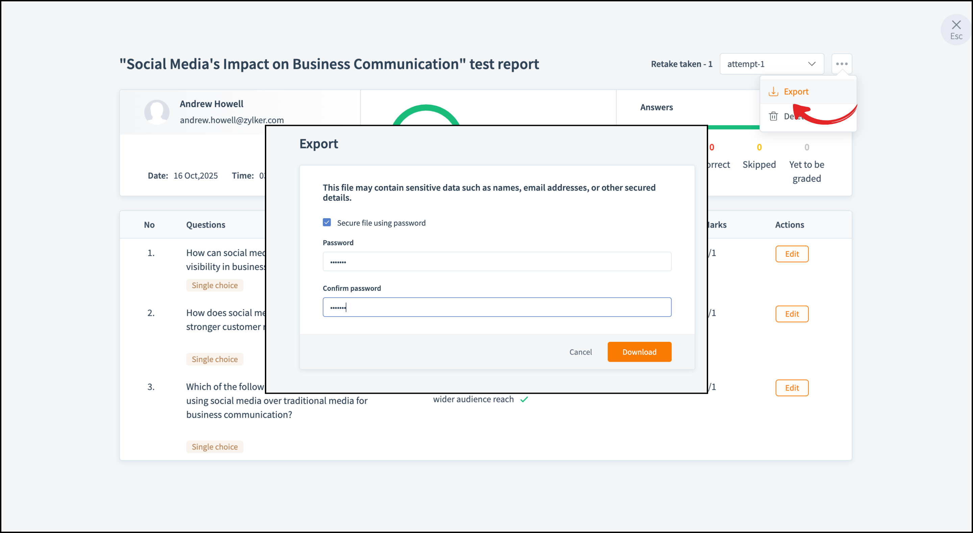Uncheck Secure file using password checkbox
This screenshot has height=533, width=973.
327,223
